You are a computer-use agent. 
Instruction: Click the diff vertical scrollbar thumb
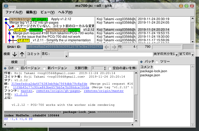[136, 84]
